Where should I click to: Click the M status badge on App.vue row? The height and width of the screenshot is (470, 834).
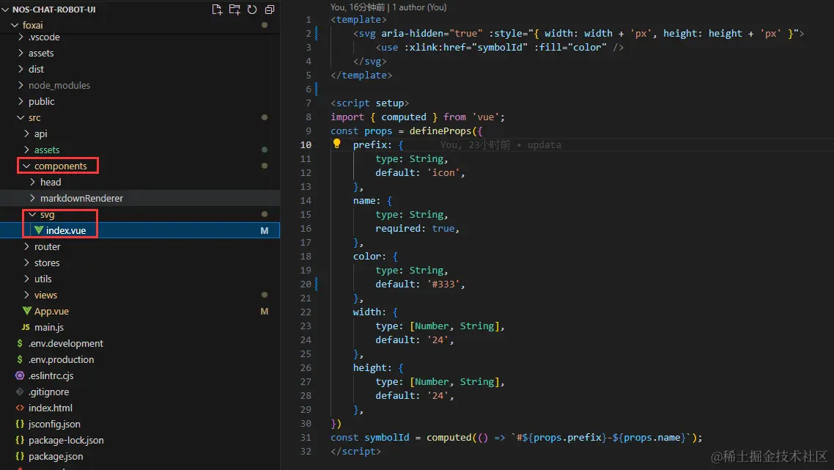pyautogui.click(x=265, y=311)
